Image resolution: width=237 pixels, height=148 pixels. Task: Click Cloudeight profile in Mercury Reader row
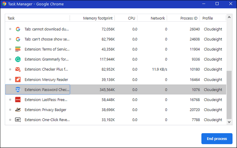click(213, 80)
